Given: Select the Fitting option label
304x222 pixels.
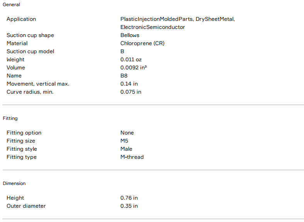Looking at the screenshot, I should [x=24, y=133].
